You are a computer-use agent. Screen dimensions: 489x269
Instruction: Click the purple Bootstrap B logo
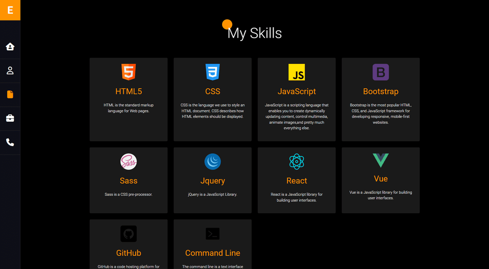click(x=381, y=72)
